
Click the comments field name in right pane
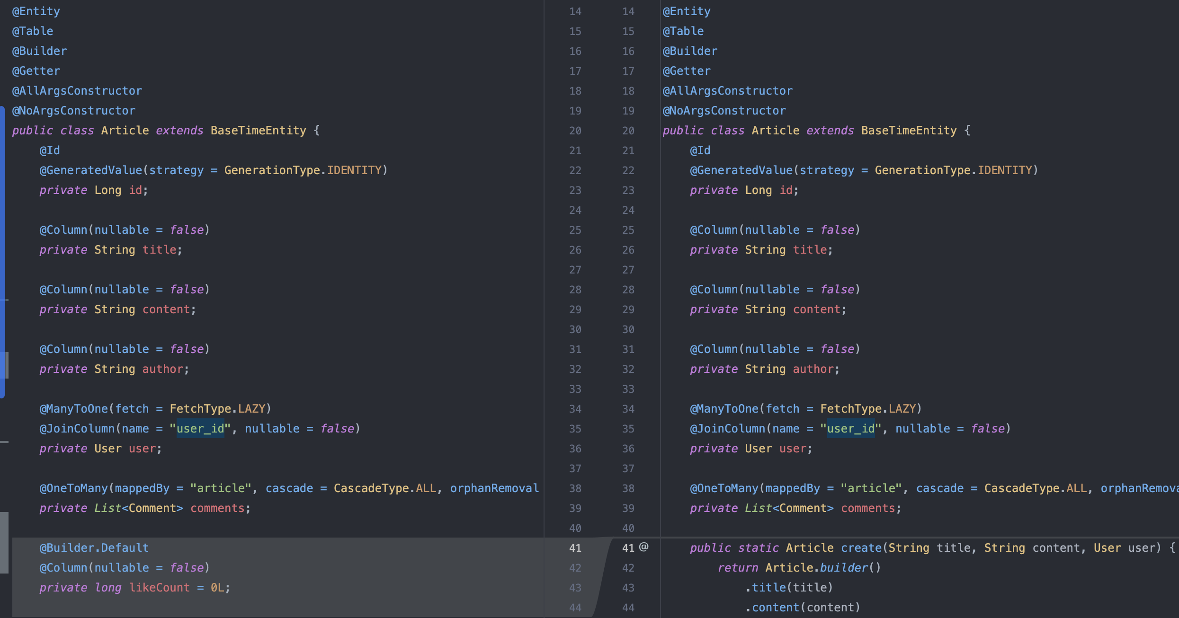(867, 508)
